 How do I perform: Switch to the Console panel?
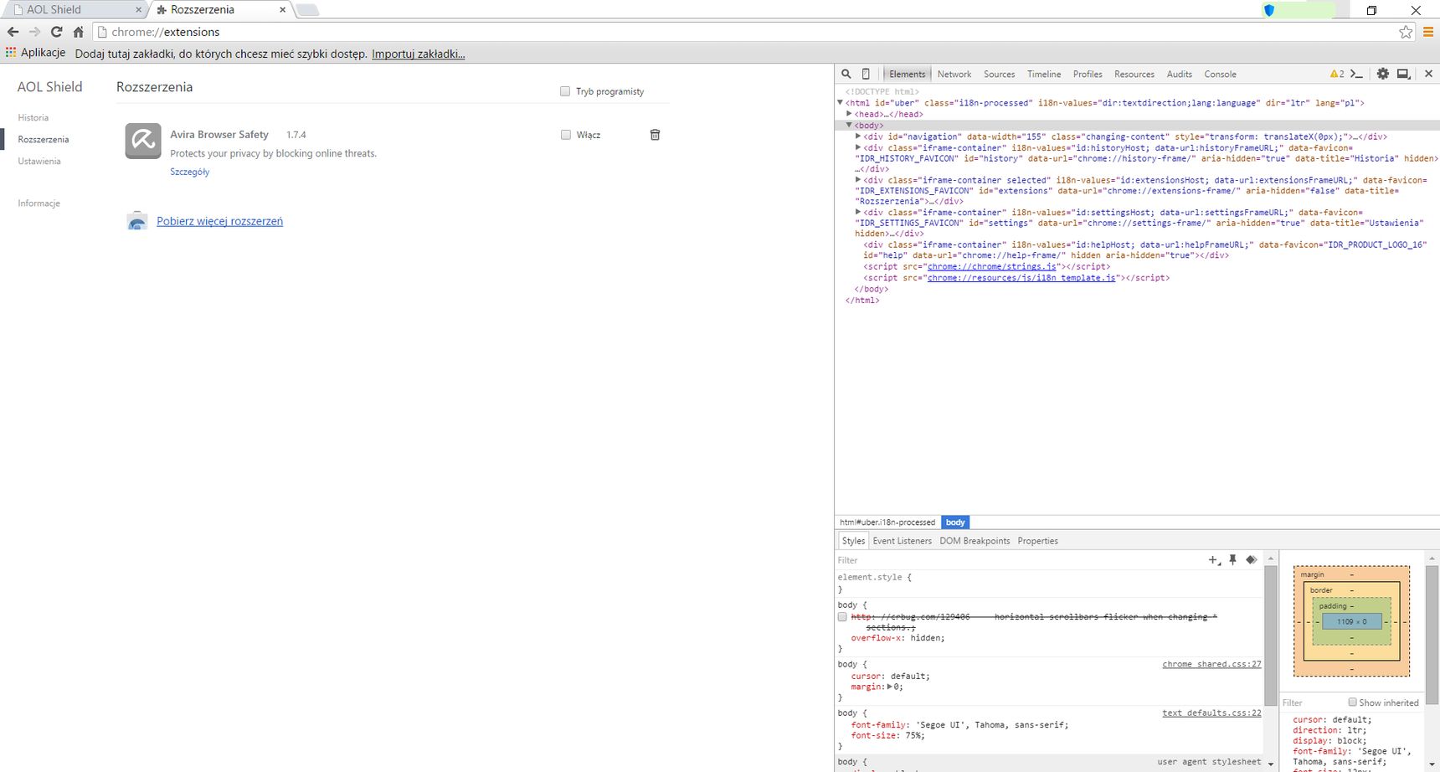1220,74
